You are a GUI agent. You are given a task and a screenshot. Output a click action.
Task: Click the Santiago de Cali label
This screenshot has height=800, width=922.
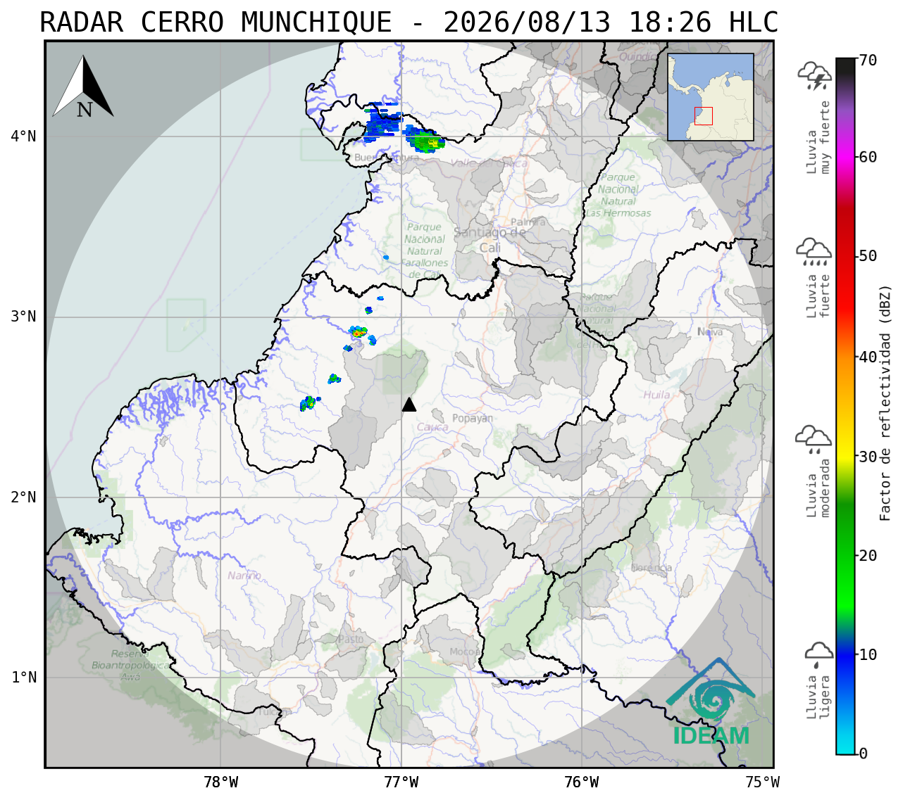tap(490, 240)
